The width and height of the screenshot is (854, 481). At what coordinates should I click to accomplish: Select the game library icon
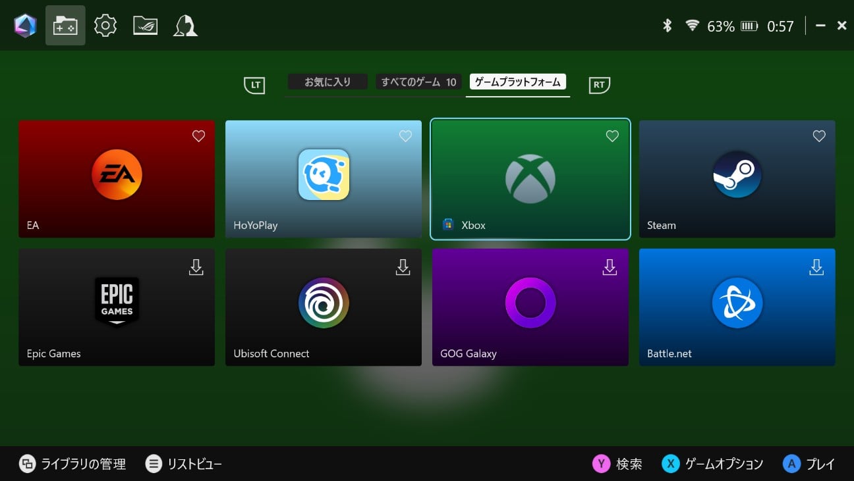click(65, 26)
